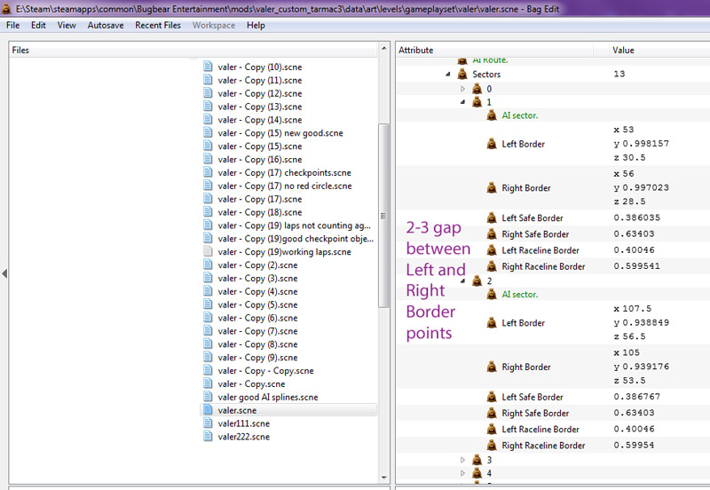Collapse left panel with side arrow

point(4,273)
